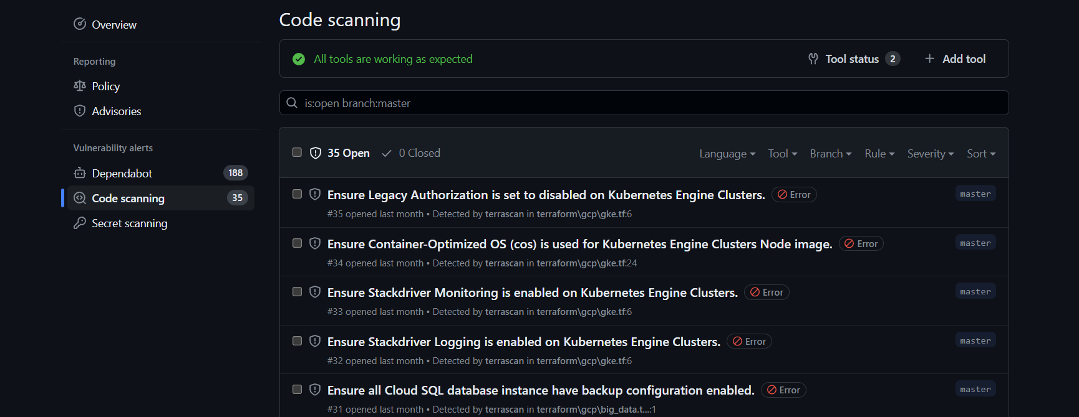Click the Tool status icon

pos(813,59)
